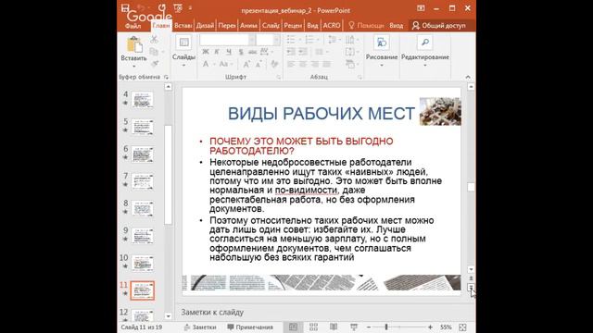This screenshot has height=333, width=593.
Task: Align text left in paragraph group
Action: coord(291,64)
